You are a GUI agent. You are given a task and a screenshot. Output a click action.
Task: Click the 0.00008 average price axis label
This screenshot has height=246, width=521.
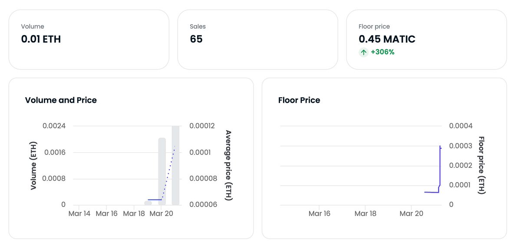pos(204,178)
